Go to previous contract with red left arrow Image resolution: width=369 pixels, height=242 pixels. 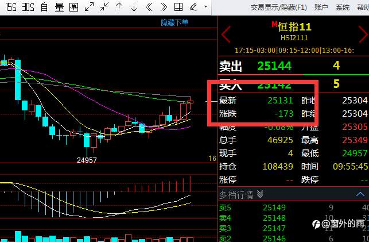click(226, 34)
